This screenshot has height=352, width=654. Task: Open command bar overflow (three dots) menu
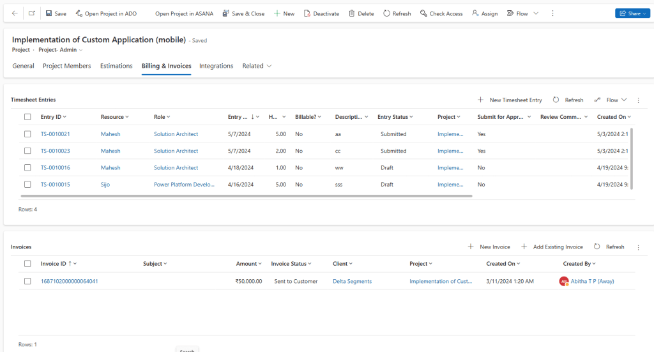[552, 13]
